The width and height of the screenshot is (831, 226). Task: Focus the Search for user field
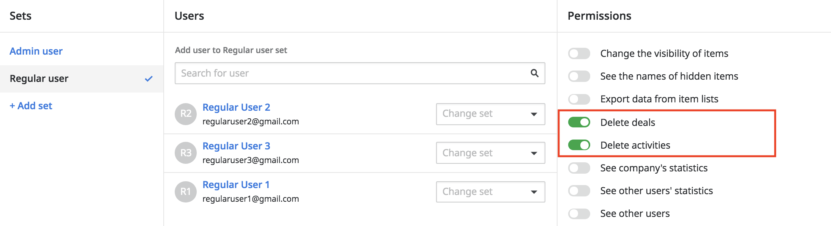(x=360, y=73)
